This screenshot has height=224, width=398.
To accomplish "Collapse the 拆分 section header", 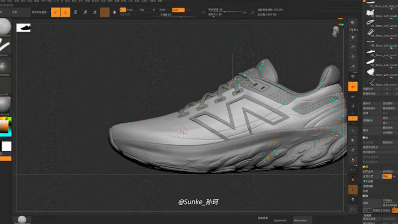I will [x=366, y=137].
